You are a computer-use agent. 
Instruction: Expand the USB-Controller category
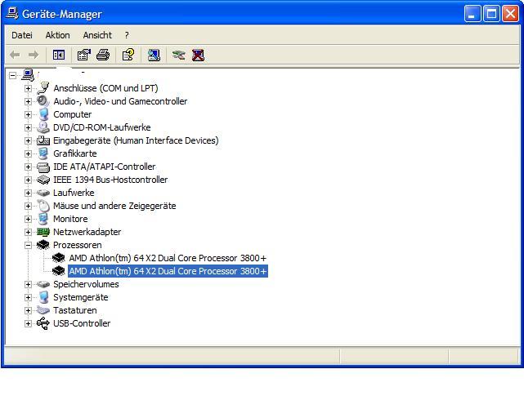point(28,323)
